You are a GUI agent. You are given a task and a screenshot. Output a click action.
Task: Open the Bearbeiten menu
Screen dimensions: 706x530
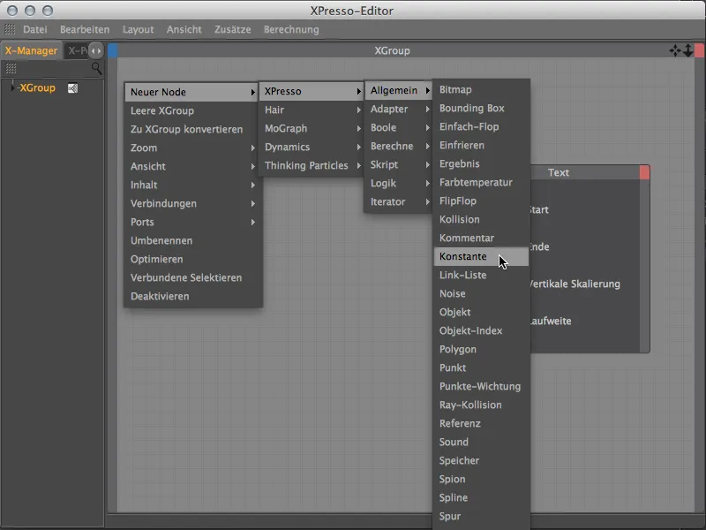(85, 29)
